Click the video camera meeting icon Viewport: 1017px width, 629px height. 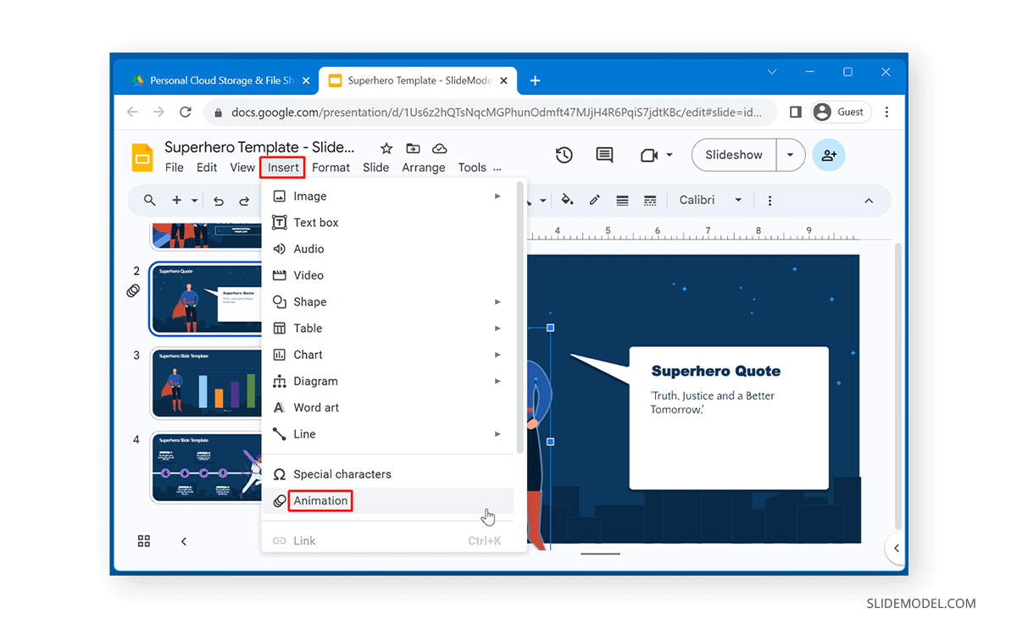point(649,155)
